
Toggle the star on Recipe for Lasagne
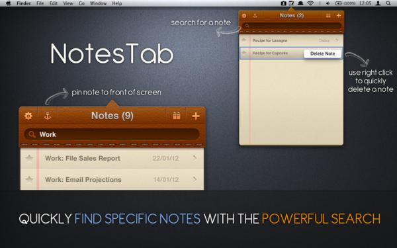click(244, 40)
